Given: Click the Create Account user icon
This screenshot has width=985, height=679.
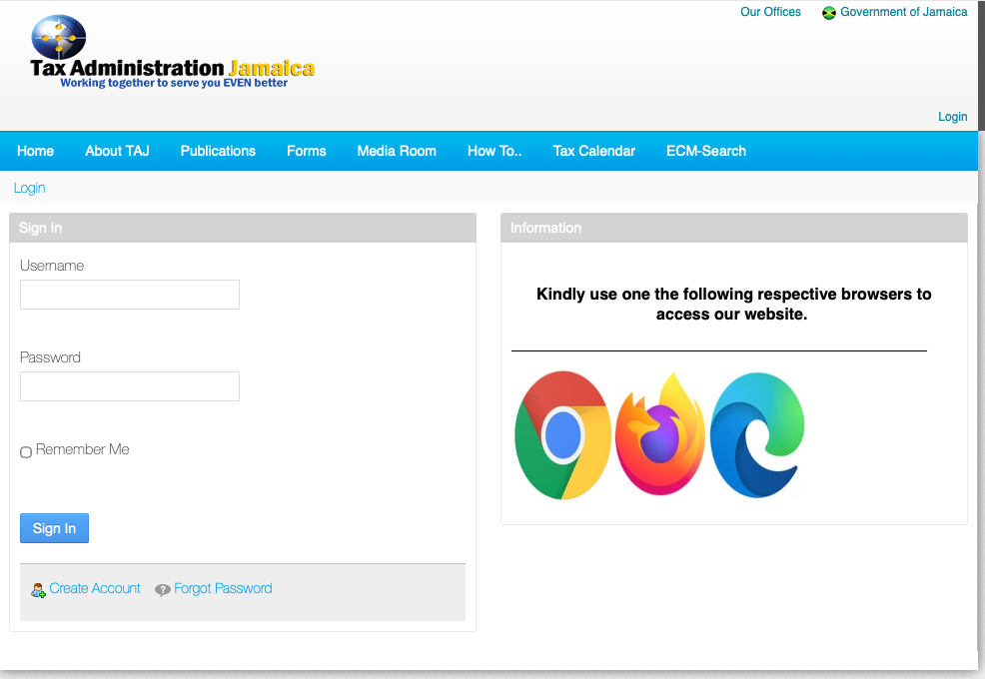Looking at the screenshot, I should [x=38, y=590].
